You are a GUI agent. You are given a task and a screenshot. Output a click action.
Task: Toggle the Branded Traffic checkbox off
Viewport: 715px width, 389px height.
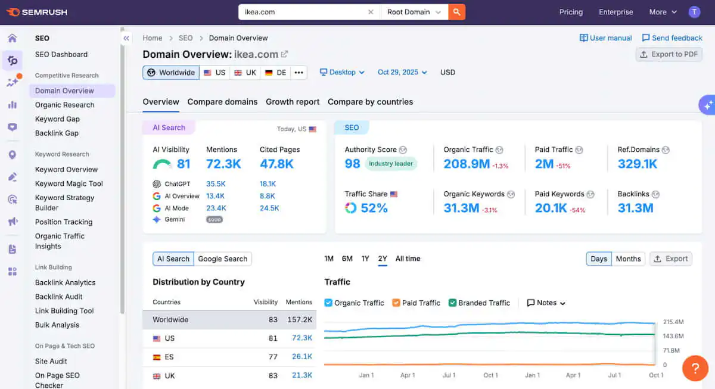[453, 303]
